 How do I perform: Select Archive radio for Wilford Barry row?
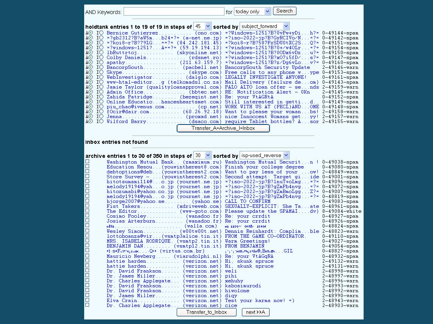pos(91,121)
